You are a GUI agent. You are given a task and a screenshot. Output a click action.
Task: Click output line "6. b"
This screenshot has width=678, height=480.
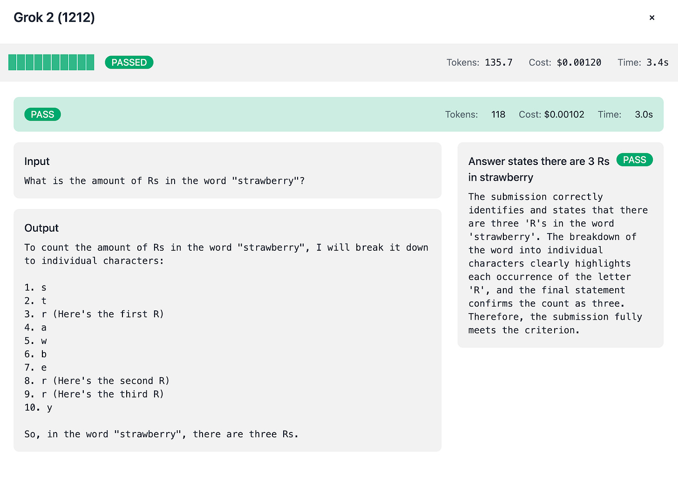(x=35, y=354)
